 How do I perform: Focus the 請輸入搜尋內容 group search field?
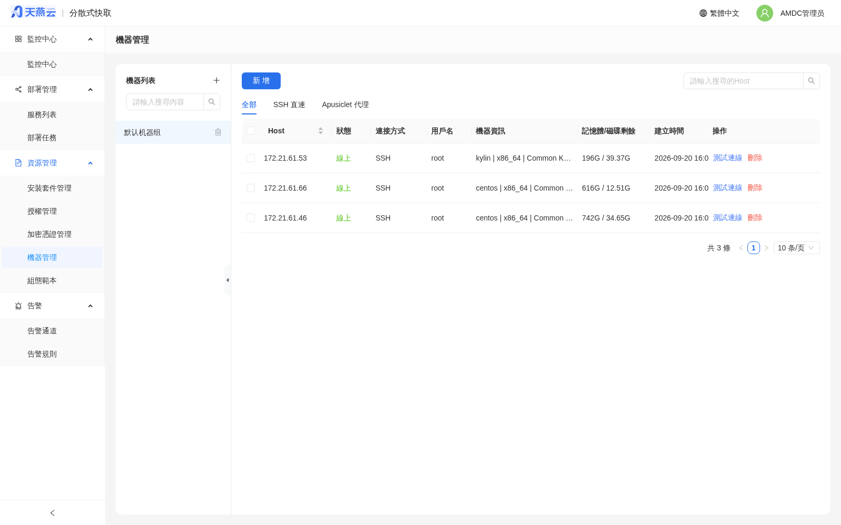coord(165,102)
